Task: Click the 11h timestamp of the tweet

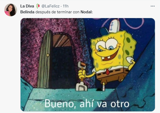Action: click(66, 6)
